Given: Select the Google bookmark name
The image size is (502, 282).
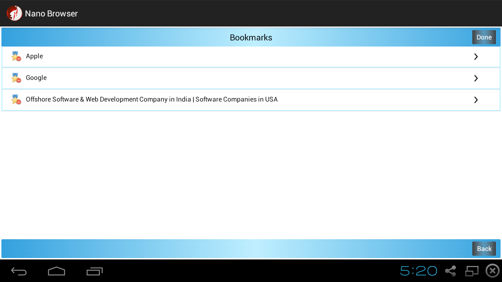Looking at the screenshot, I should coord(36,78).
